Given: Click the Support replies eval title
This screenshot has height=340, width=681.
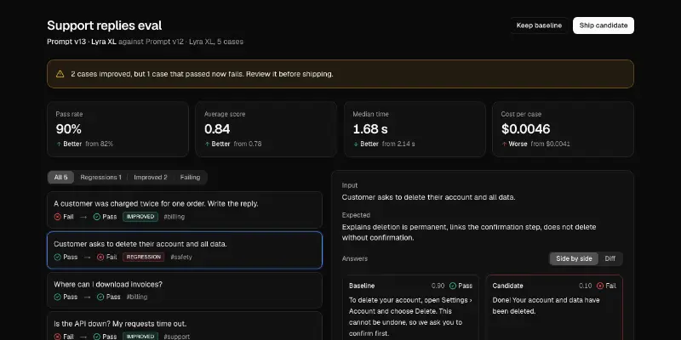Looking at the screenshot, I should tap(104, 25).
